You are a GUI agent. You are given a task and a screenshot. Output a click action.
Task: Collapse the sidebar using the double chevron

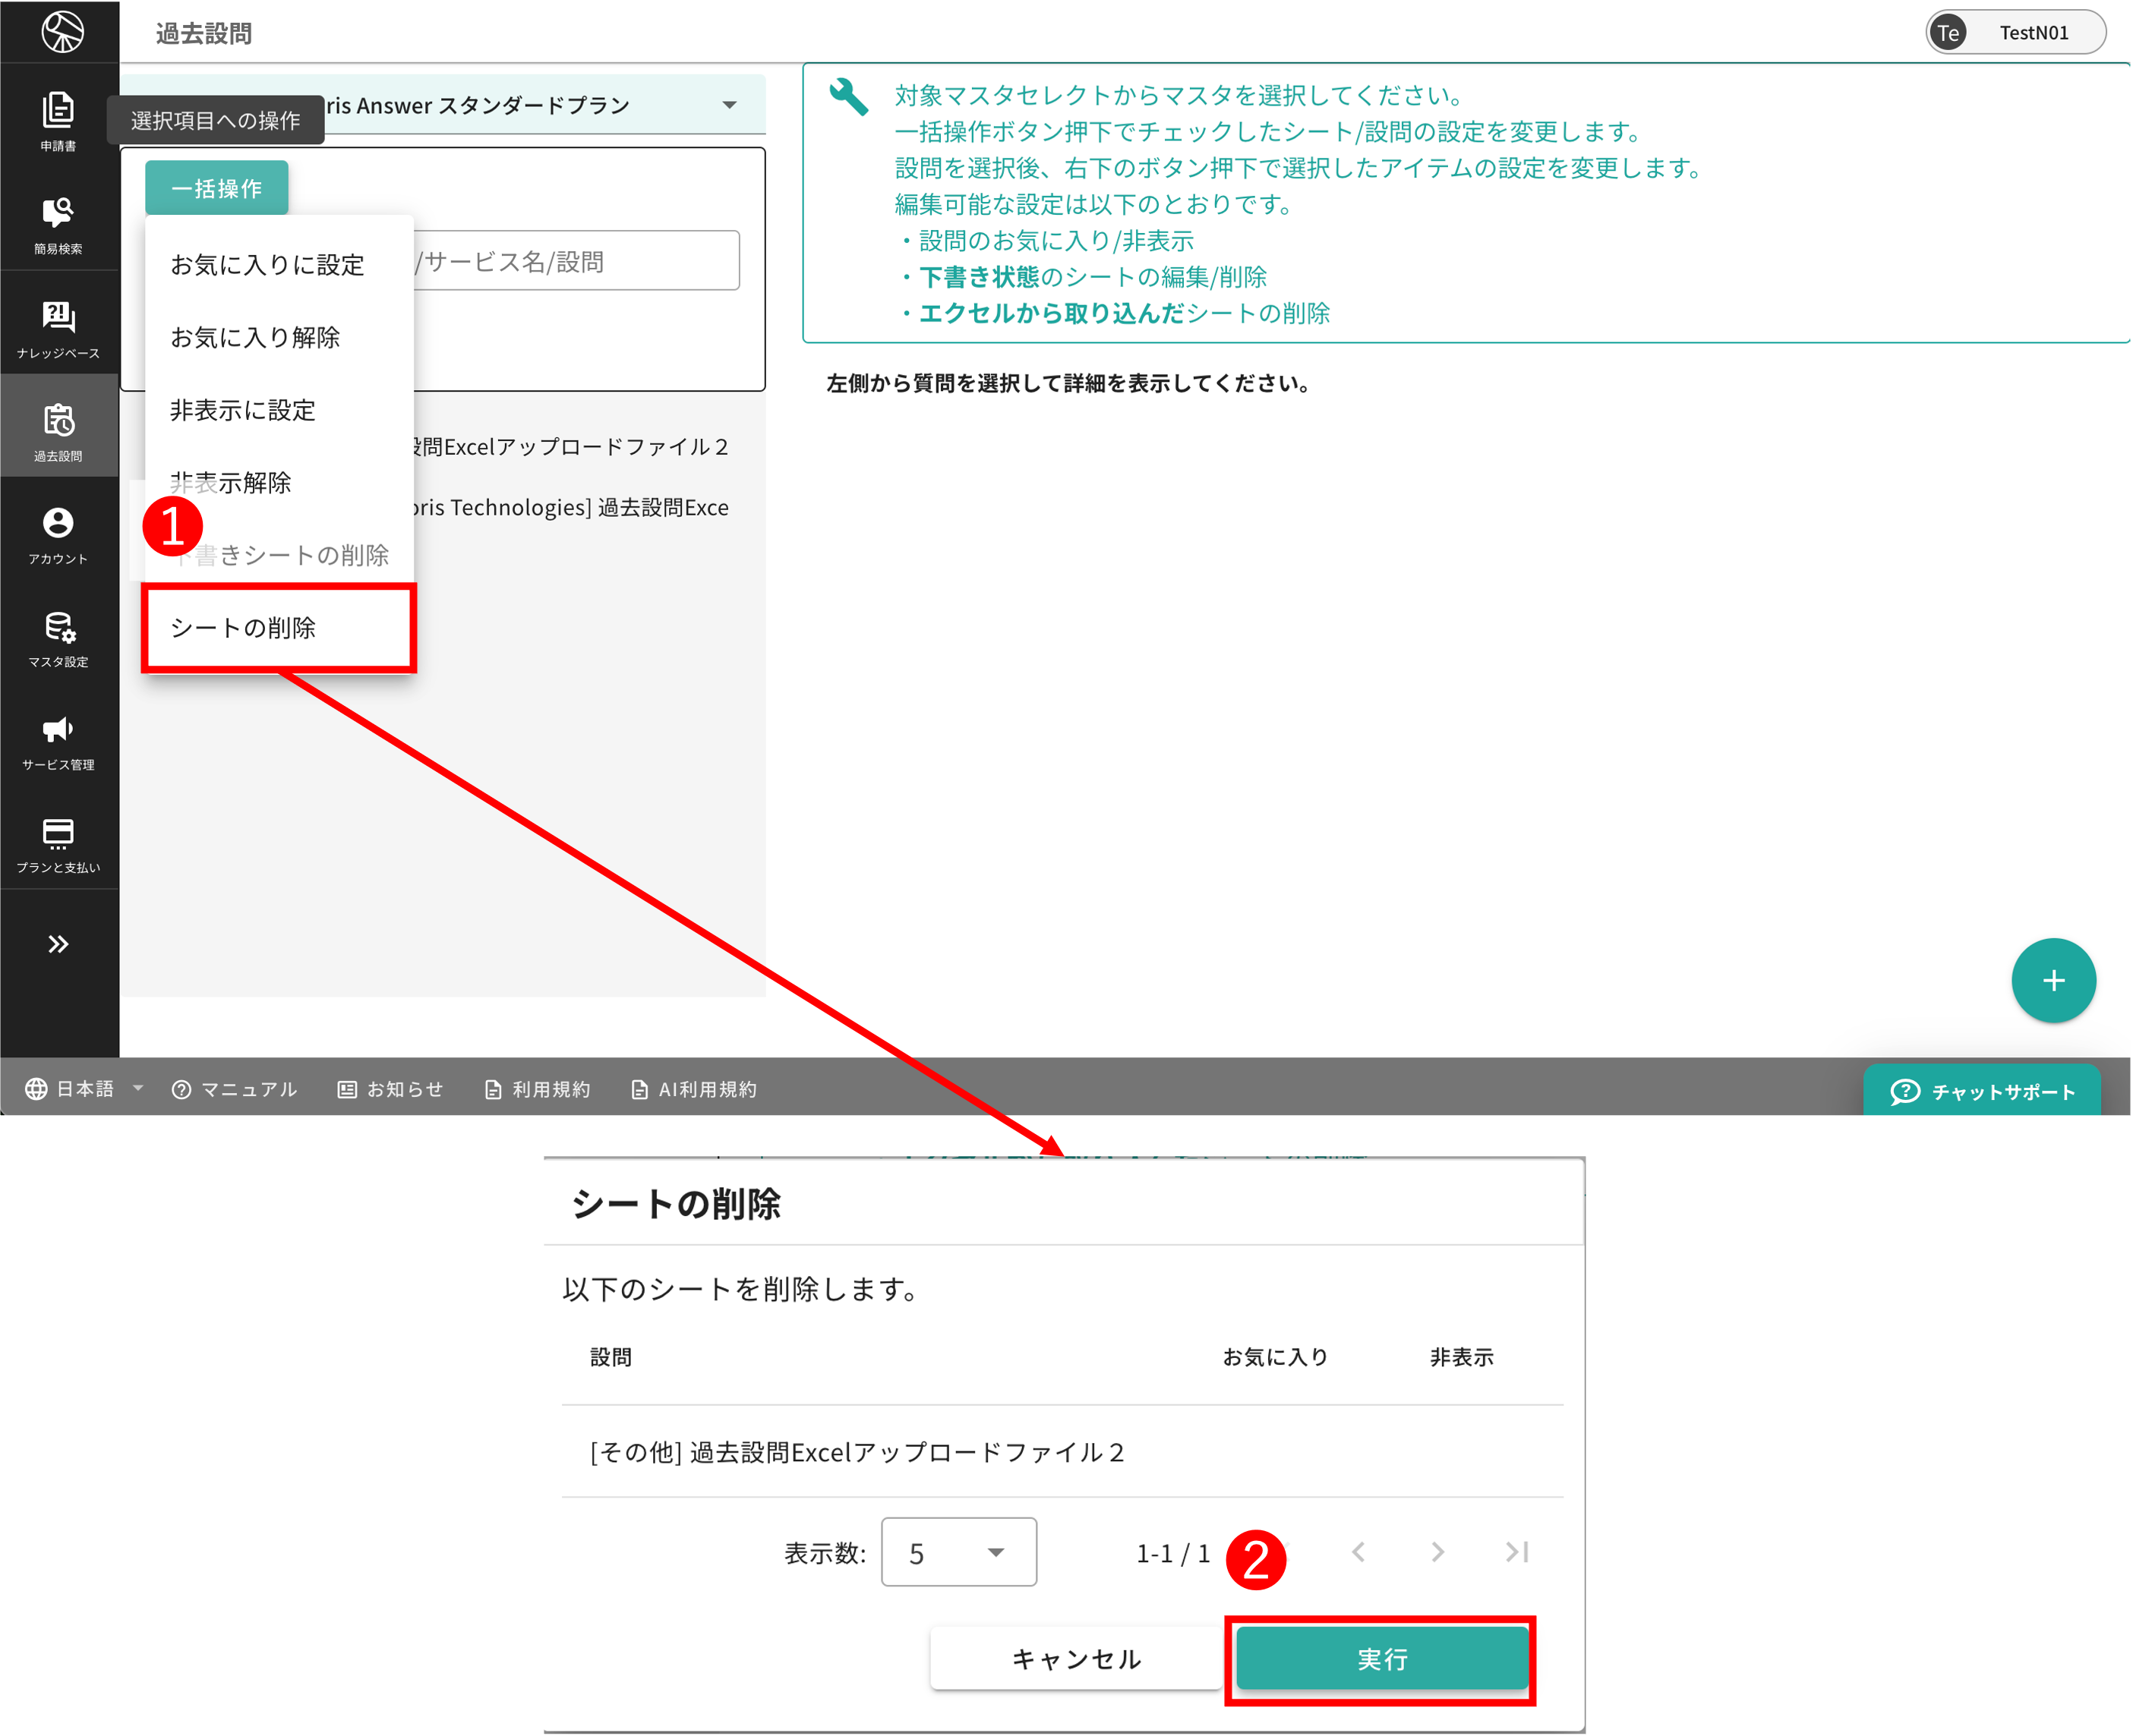coord(58,944)
